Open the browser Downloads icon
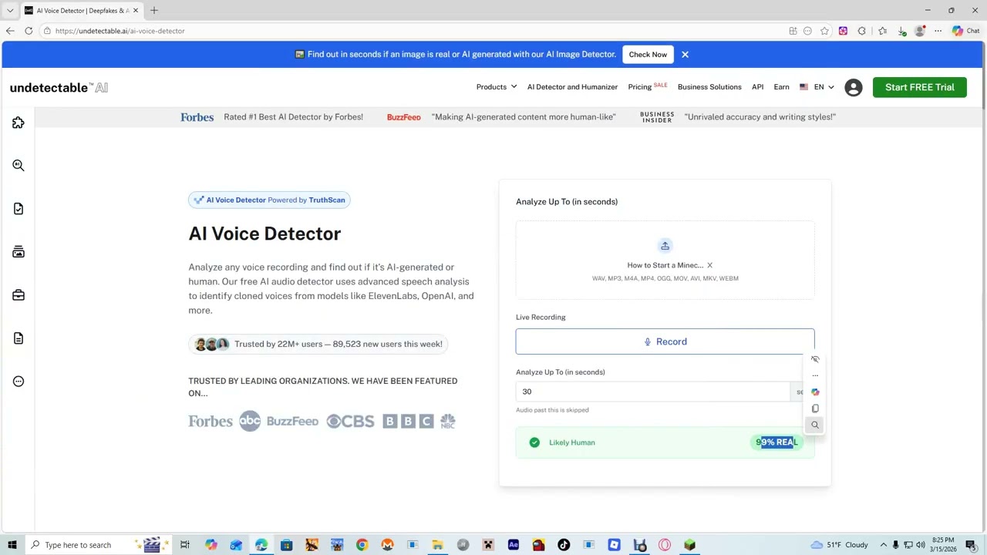This screenshot has width=987, height=555. click(901, 31)
